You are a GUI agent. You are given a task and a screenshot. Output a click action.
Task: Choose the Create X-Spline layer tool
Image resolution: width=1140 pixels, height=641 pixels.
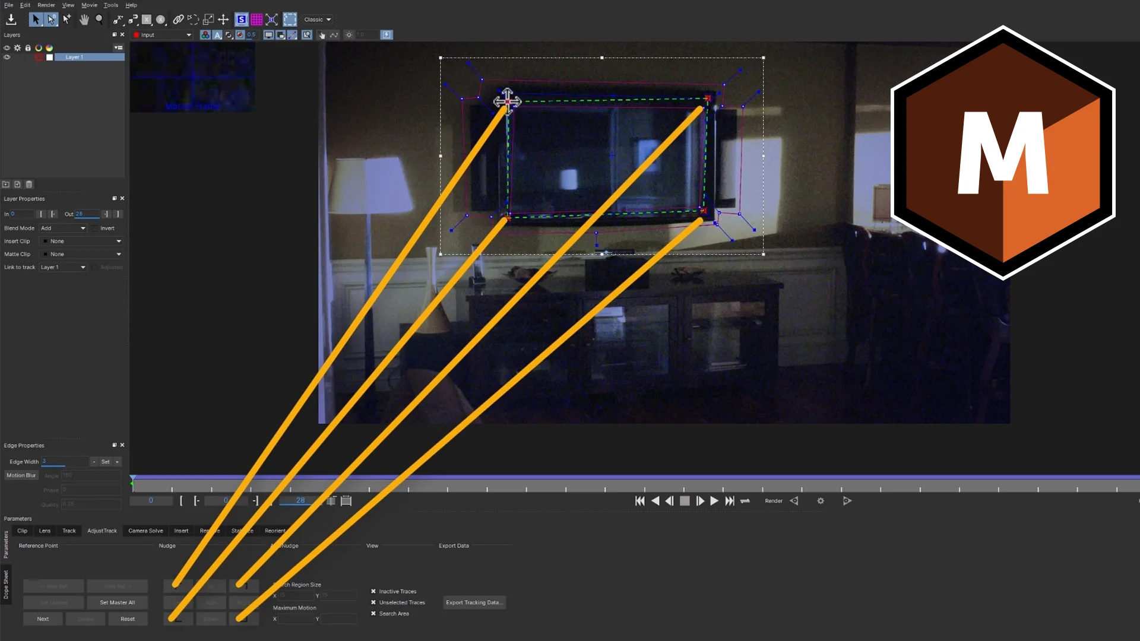(118, 20)
